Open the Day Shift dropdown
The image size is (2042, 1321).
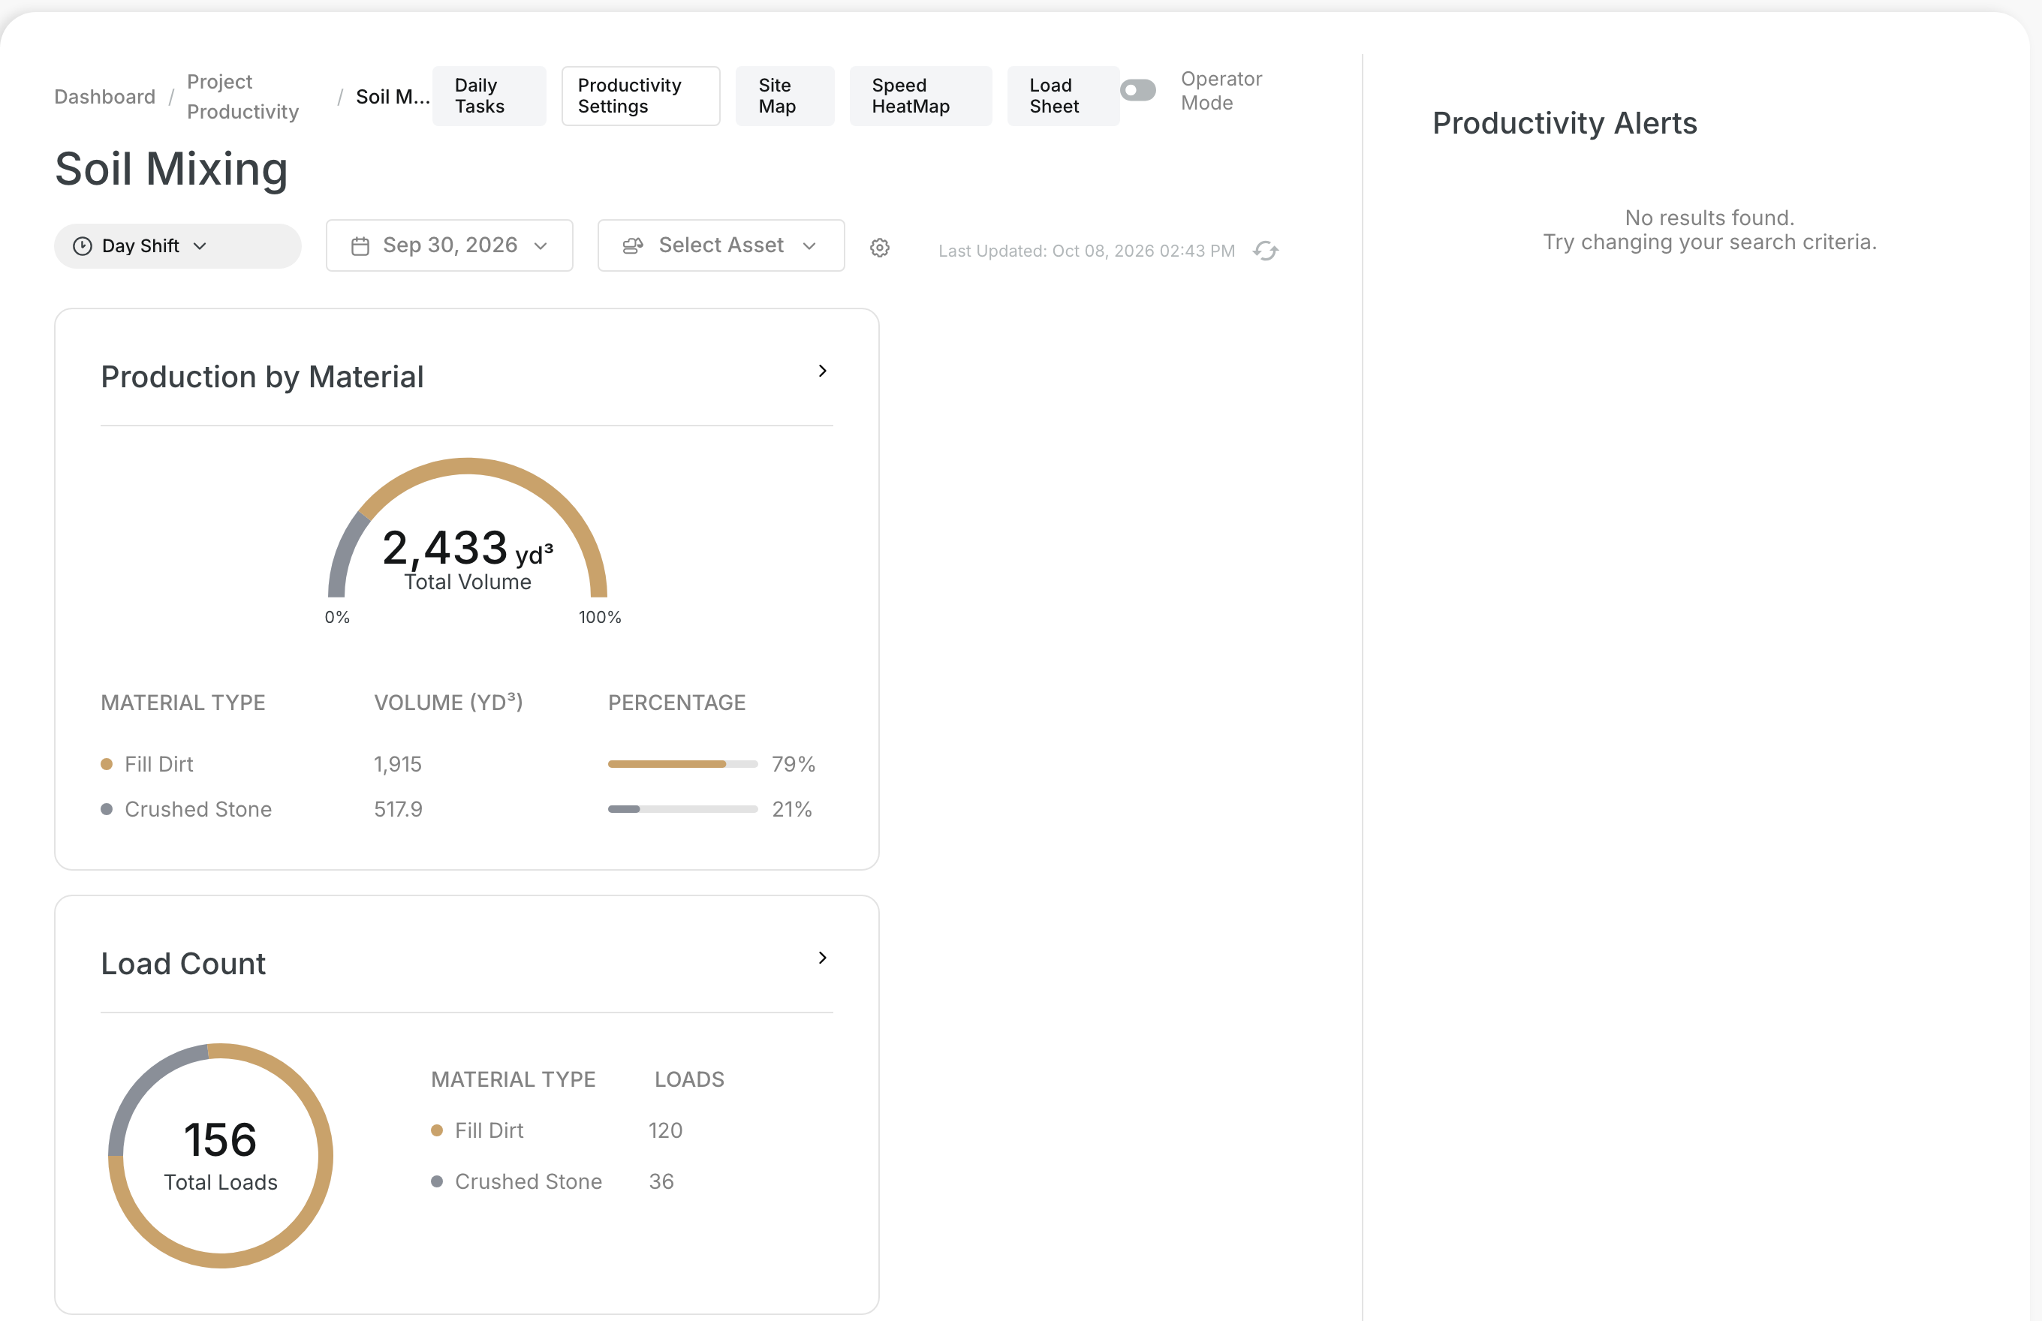[x=178, y=246]
